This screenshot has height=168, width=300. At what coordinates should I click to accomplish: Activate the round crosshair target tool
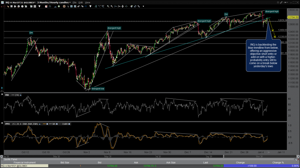click(x=64, y=6)
